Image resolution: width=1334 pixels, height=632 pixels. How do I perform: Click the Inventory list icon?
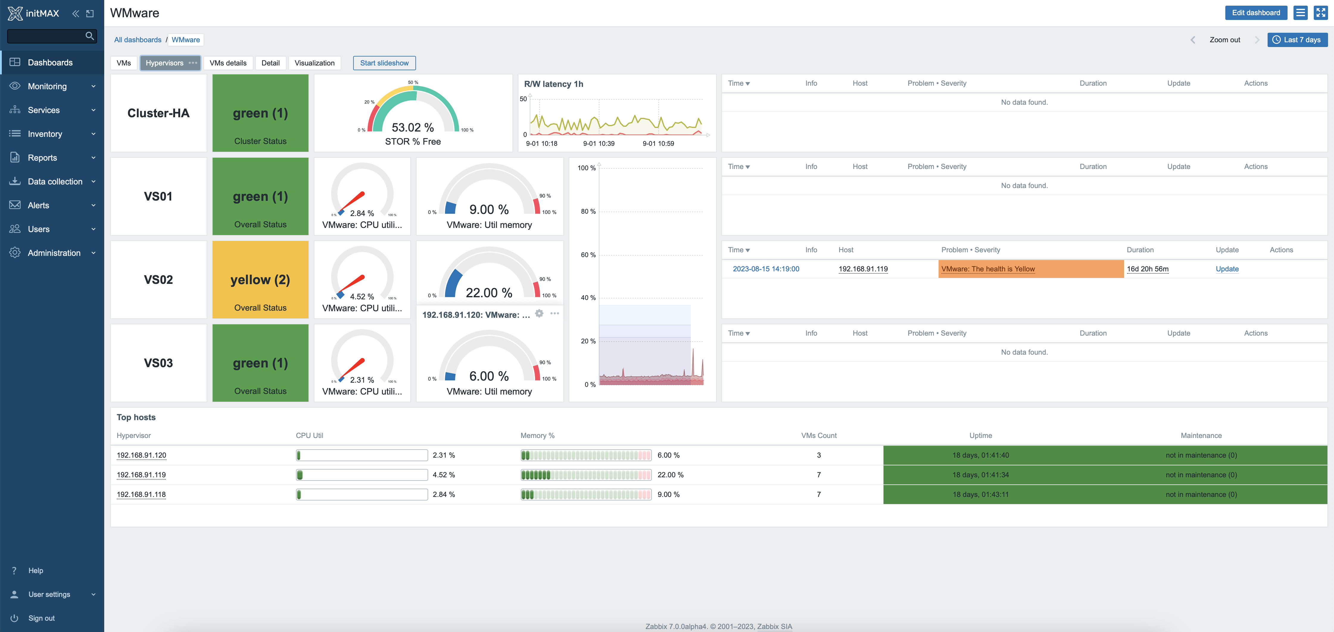point(15,134)
